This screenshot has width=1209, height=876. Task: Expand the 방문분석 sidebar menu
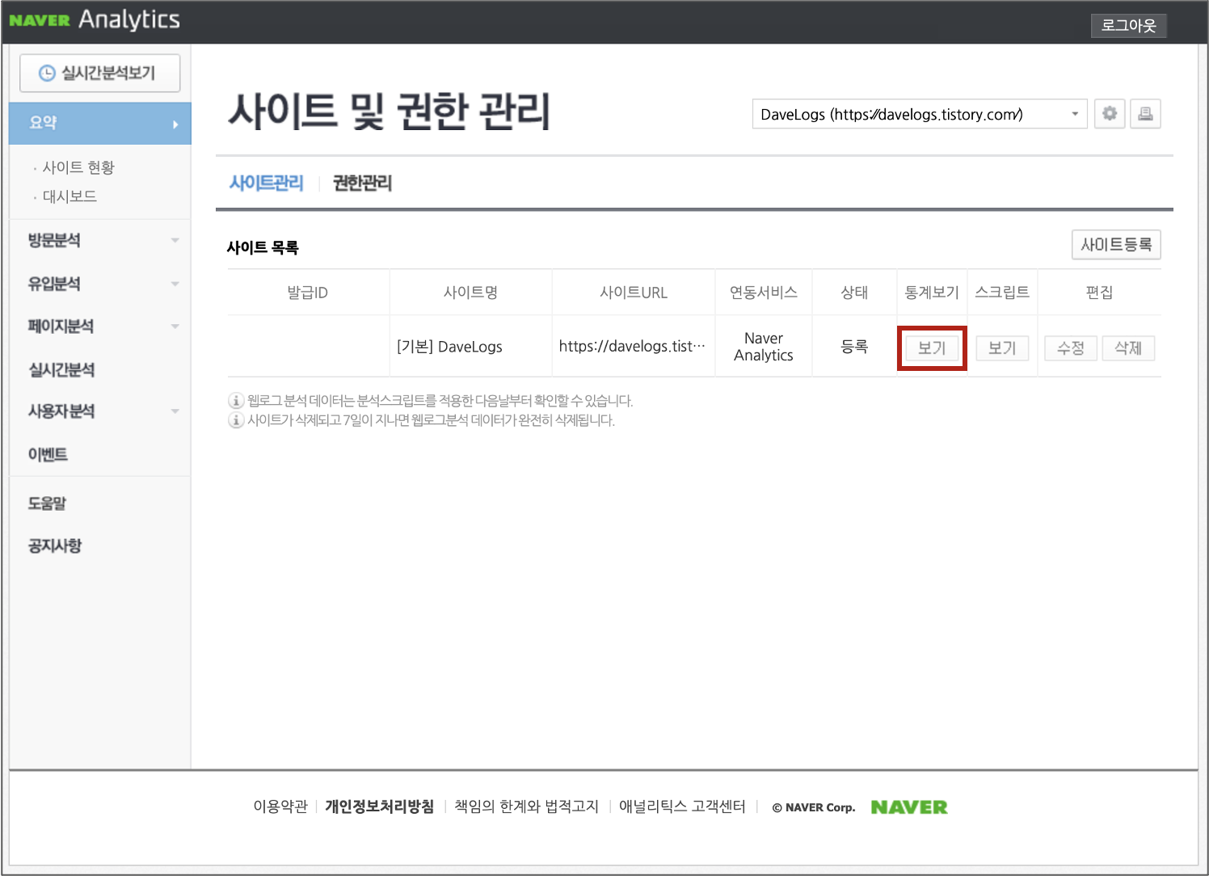100,240
